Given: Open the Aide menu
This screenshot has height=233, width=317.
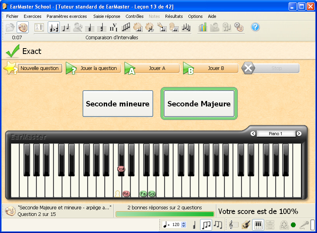Looking at the screenshot, I should pos(212,16).
